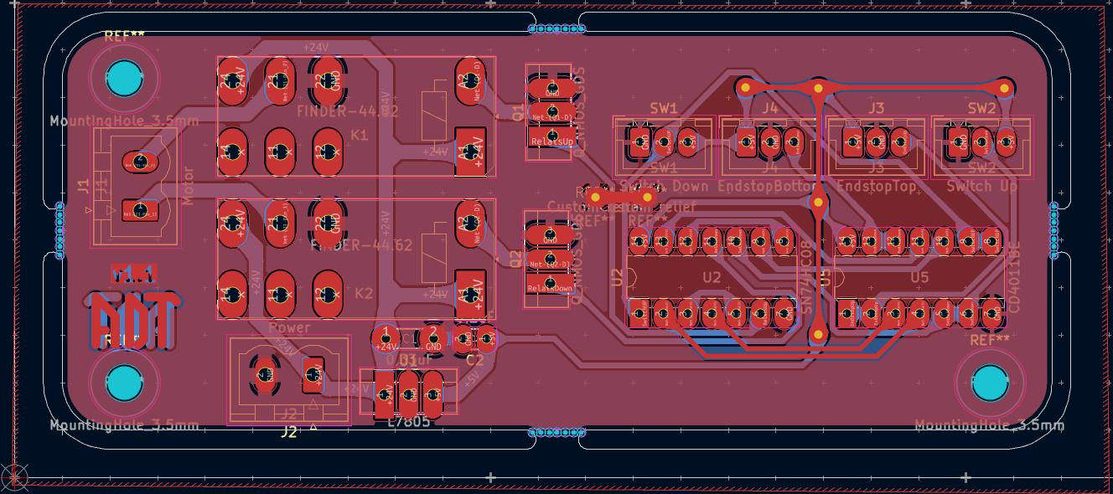
Task: Click the RelaisDown pad of Q2
Action: coord(551,284)
